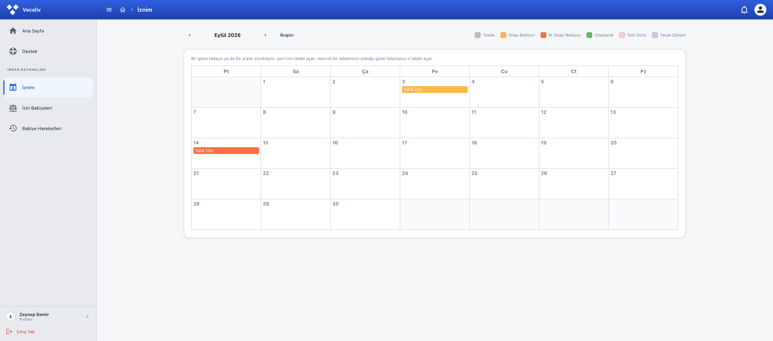This screenshot has height=341, width=773.
Task: Go to previous month with left chevron
Action: (x=190, y=35)
